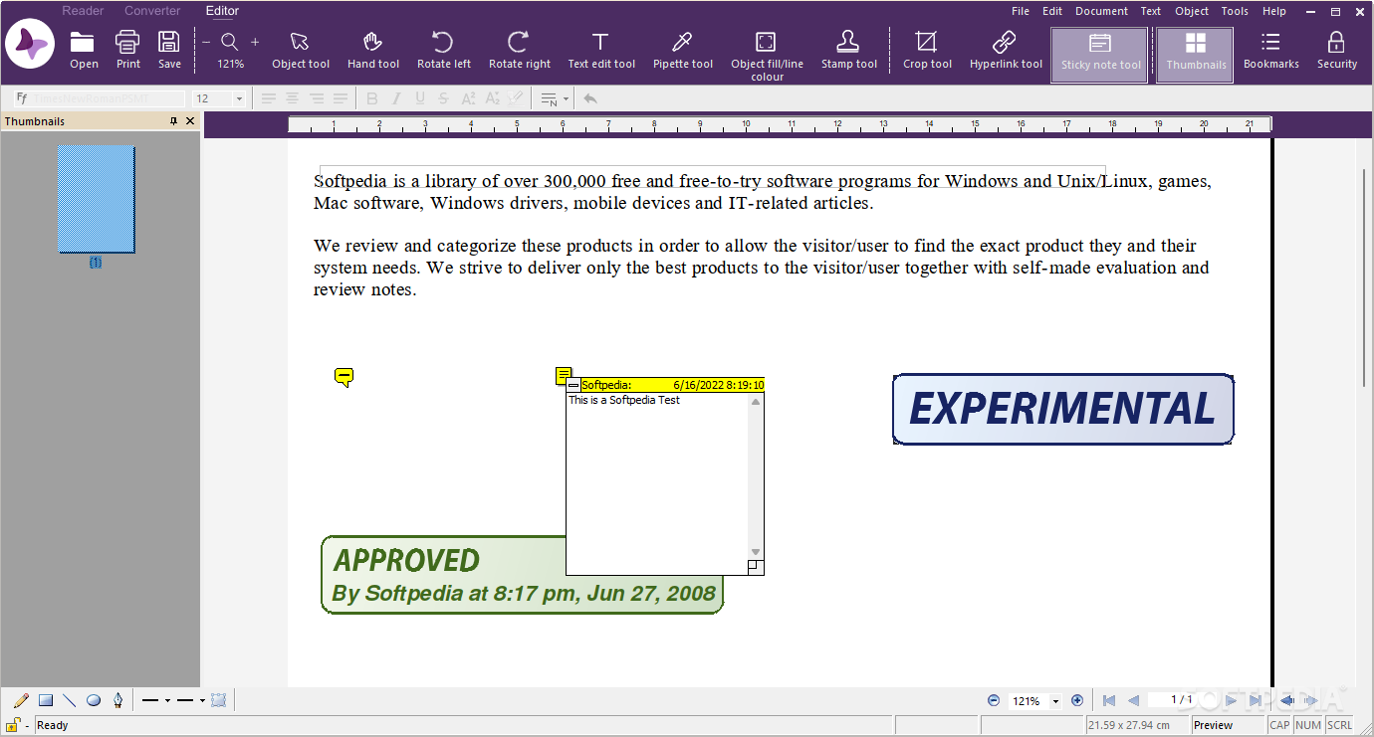Toggle italic text formatting
The width and height of the screenshot is (1374, 737).
[x=396, y=98]
